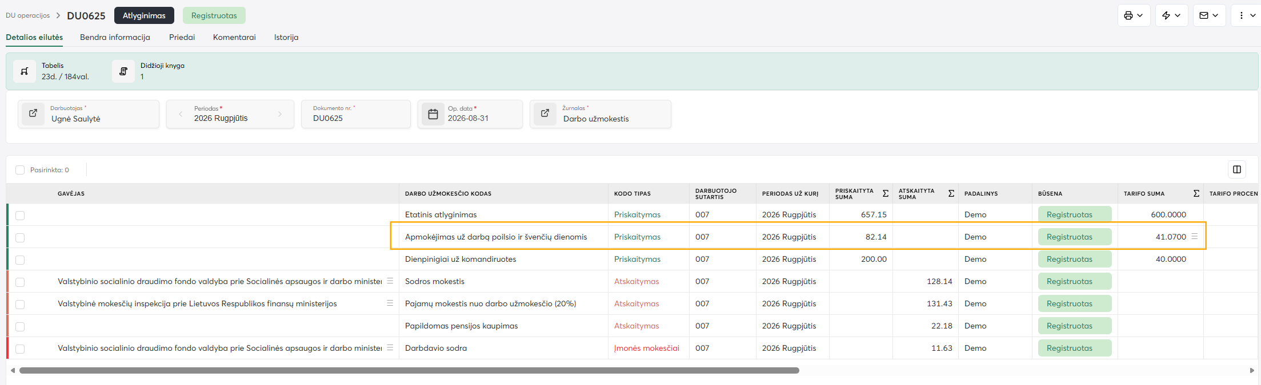Screen dimensions: 1261x385
Task: Click the horizontal table scrollbar thumb
Action: (x=409, y=370)
